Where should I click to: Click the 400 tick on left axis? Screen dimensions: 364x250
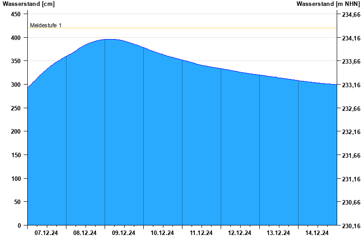[x=16, y=38]
